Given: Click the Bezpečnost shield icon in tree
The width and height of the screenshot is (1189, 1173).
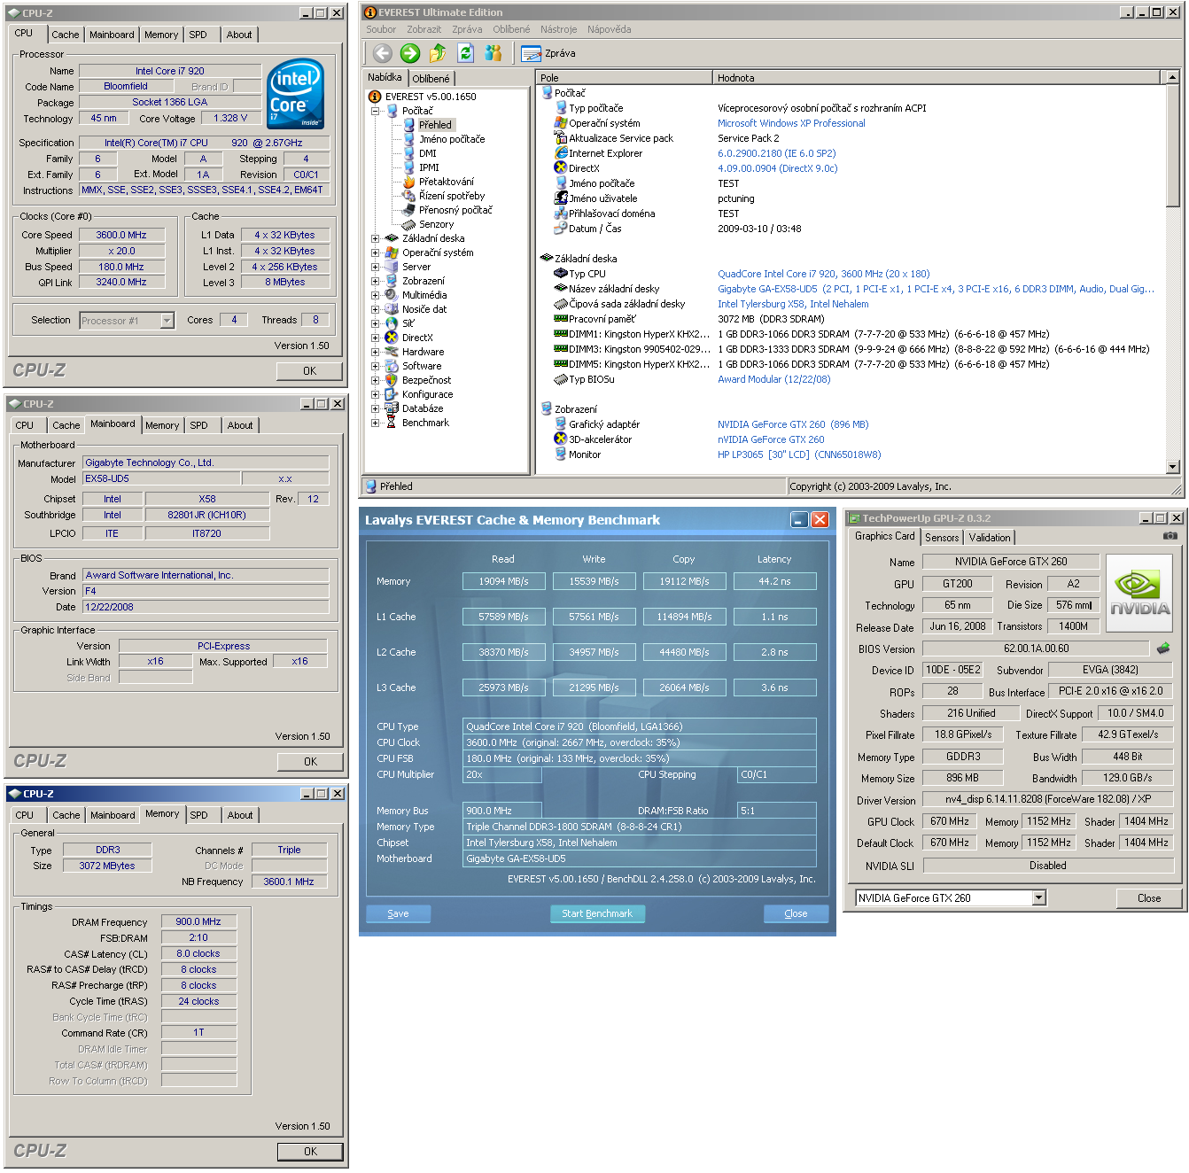Looking at the screenshot, I should point(391,380).
